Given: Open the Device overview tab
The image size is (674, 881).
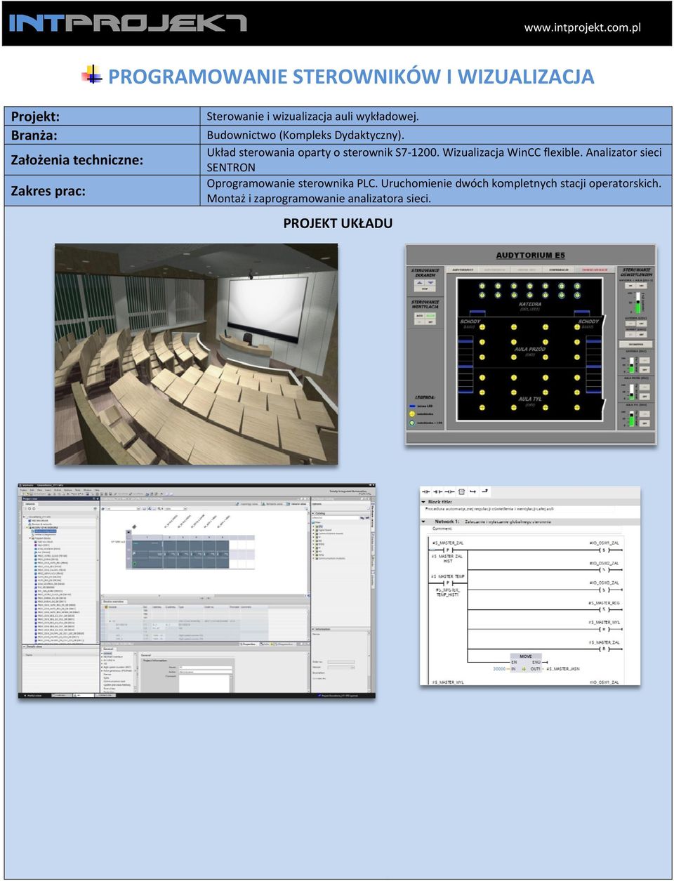Looking at the screenshot, I should [116, 602].
